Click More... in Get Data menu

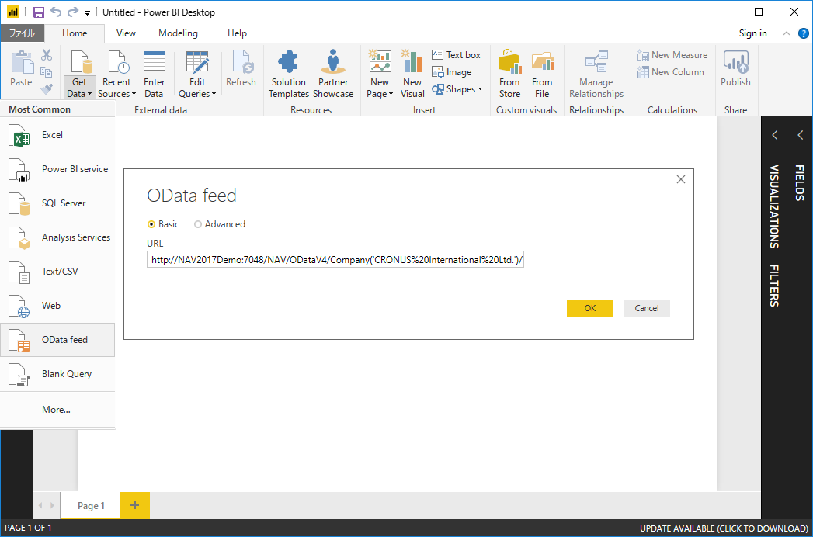pos(57,410)
